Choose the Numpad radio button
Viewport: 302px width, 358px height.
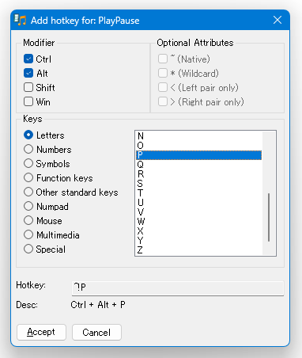[28, 206]
